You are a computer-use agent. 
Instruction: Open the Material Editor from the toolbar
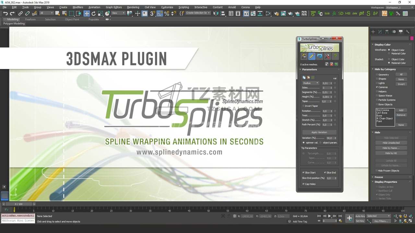point(268,13)
